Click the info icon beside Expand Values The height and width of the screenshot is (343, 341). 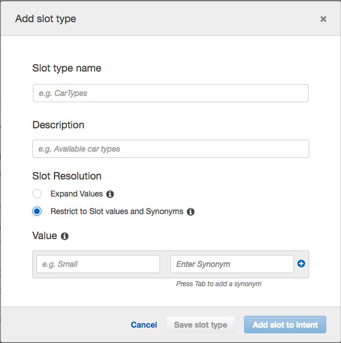click(110, 194)
